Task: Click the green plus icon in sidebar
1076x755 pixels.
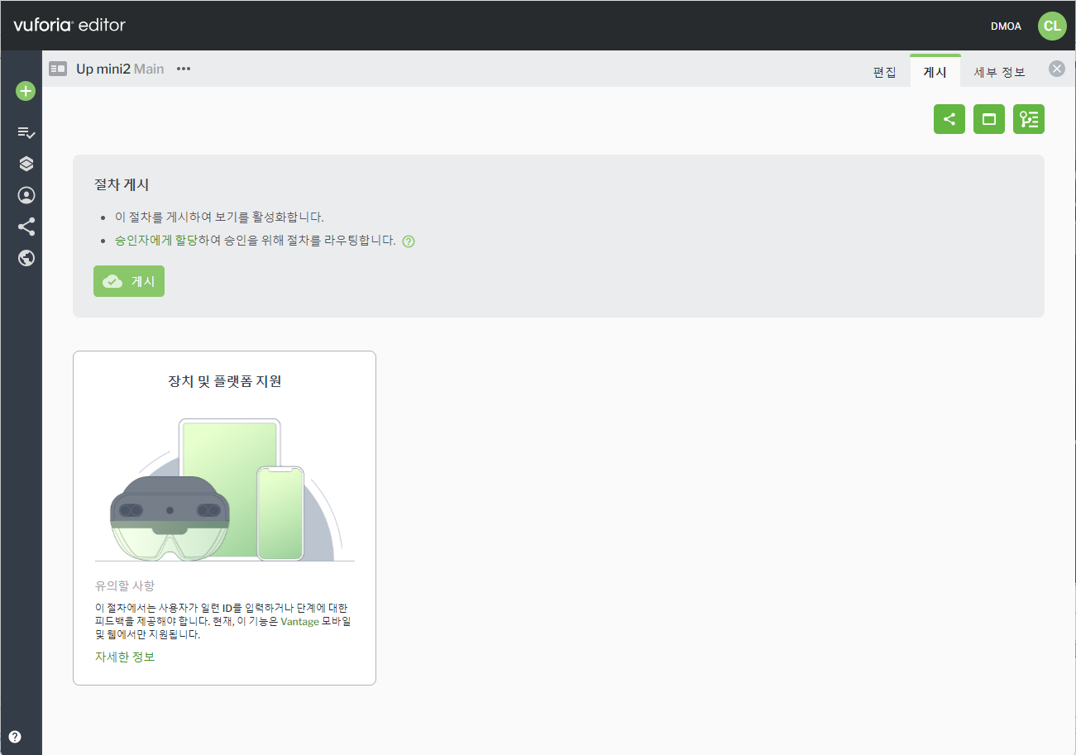Action: (x=26, y=91)
